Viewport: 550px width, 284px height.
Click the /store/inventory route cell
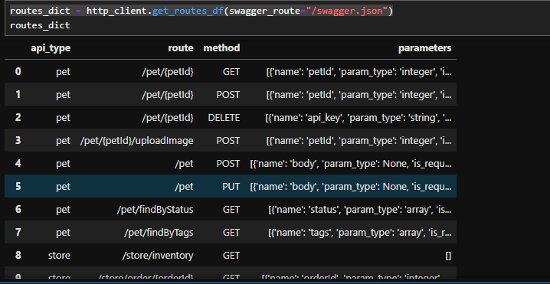[158, 256]
